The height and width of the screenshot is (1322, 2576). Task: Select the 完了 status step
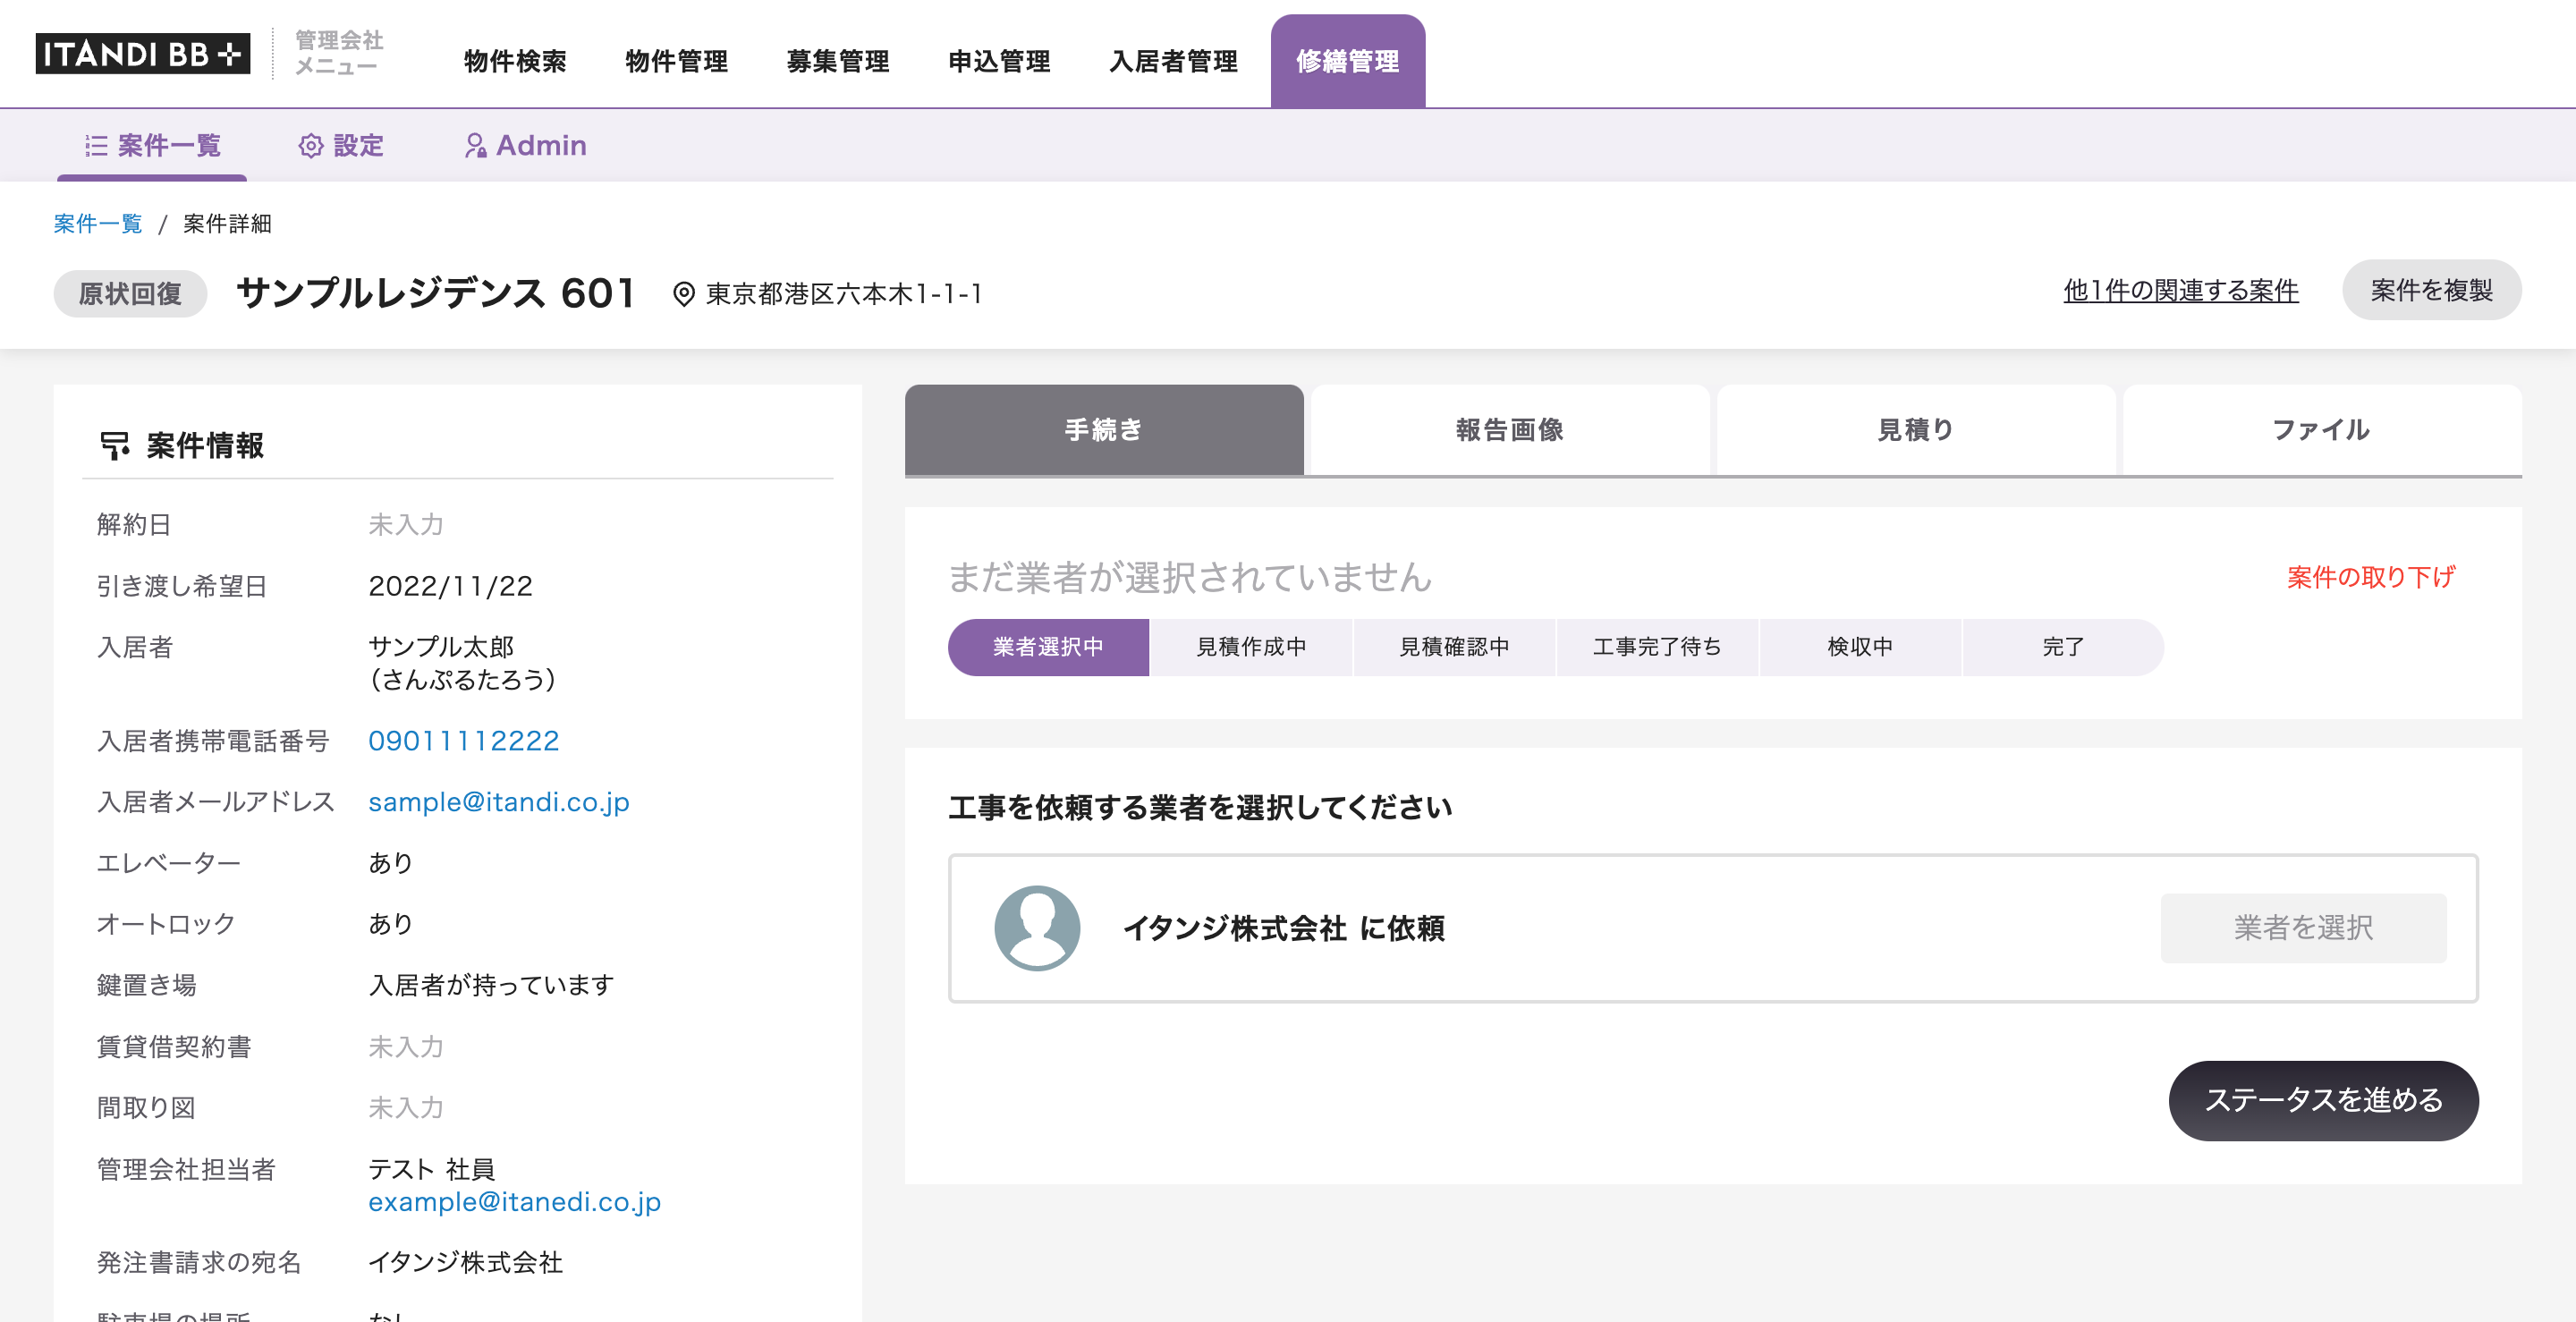coord(2063,647)
